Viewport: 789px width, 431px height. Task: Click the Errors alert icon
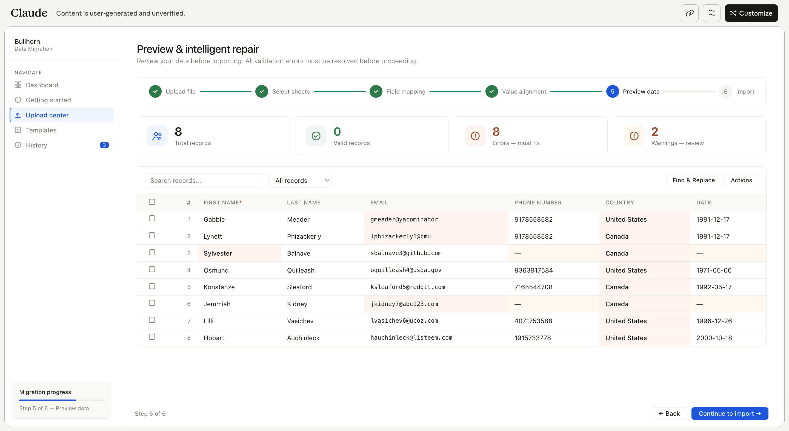tap(475, 136)
